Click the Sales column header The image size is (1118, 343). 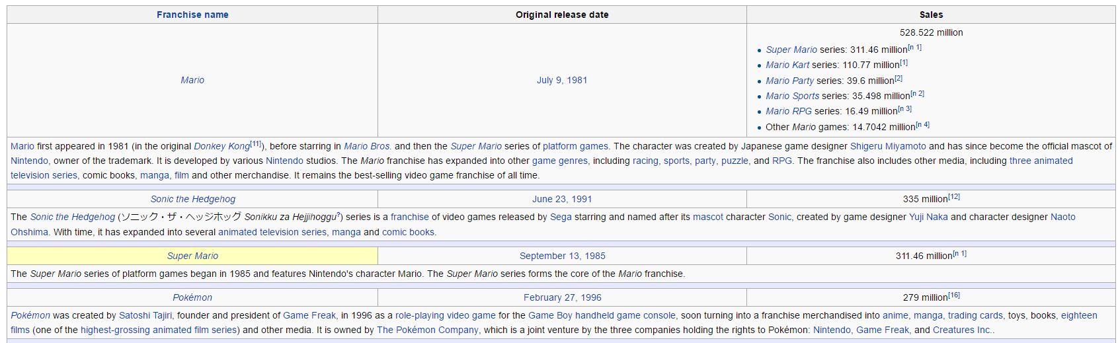coord(931,15)
